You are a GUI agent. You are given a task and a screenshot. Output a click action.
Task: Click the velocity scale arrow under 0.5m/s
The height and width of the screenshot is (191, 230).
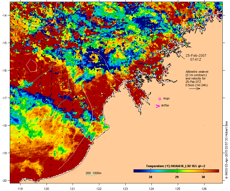pos(194,88)
